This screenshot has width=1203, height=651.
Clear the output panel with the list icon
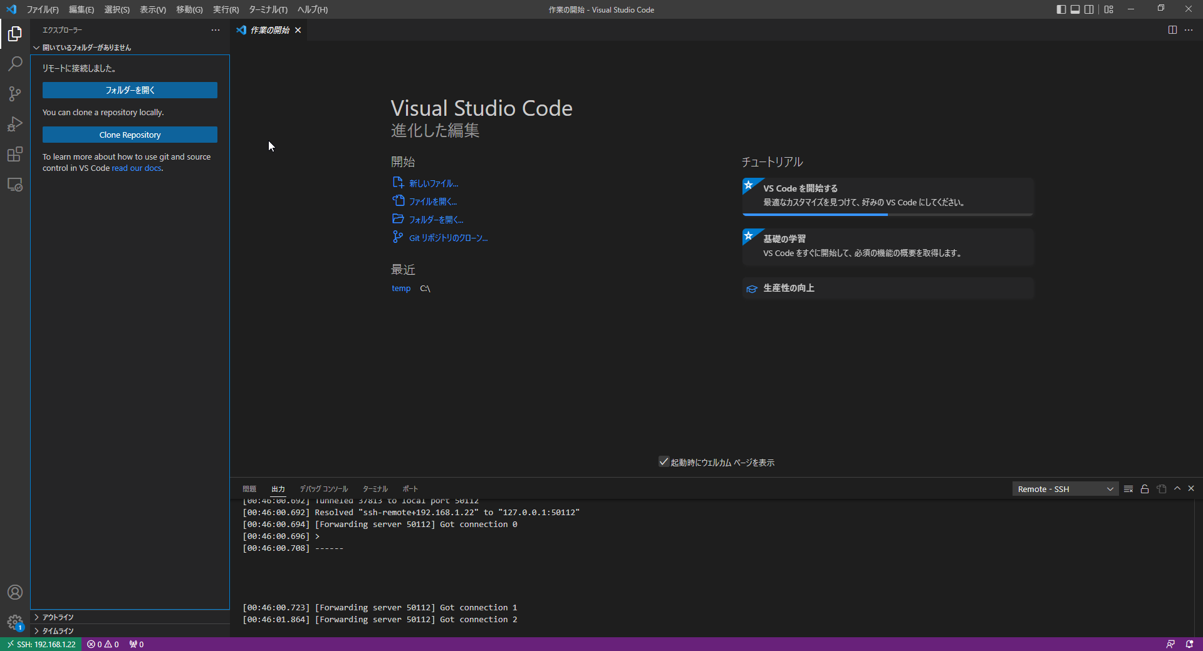(1128, 489)
